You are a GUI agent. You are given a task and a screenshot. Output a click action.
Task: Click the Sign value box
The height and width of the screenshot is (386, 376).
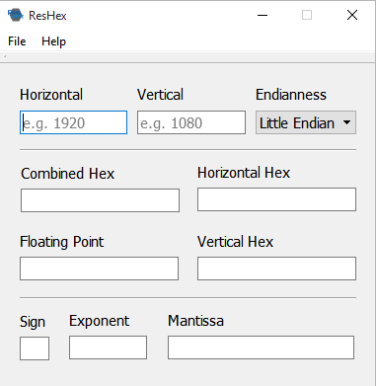35,348
